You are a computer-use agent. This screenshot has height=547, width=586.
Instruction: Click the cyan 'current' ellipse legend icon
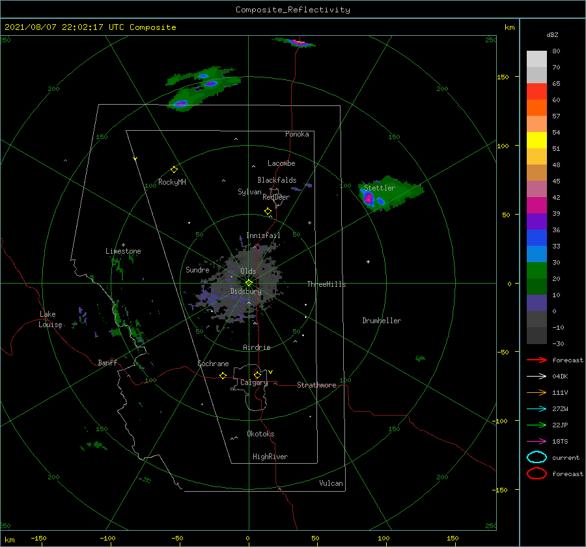click(537, 457)
